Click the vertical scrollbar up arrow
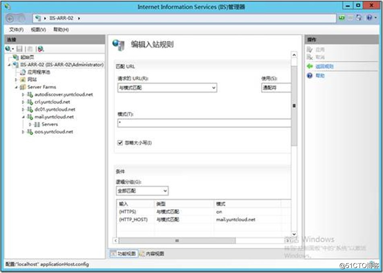383x273 pixels. (x=294, y=55)
